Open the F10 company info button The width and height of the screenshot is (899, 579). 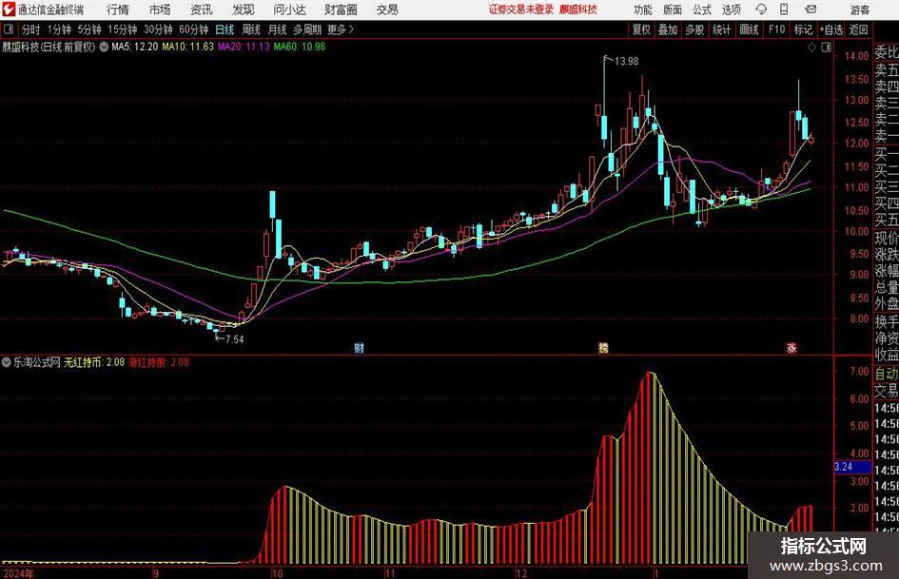point(776,29)
